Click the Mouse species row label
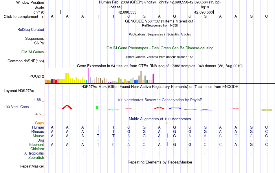Screen dimensions: 275x173 pyautogui.click(x=38, y=136)
